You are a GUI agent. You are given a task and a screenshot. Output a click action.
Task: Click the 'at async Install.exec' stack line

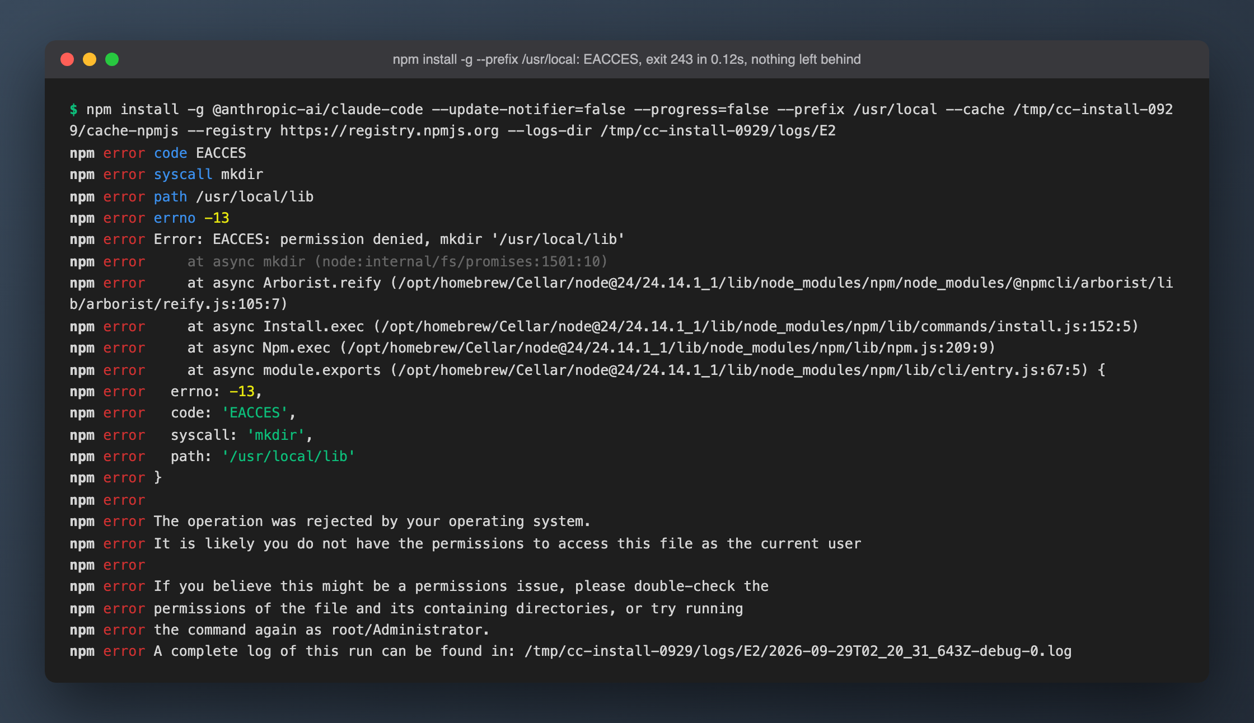point(604,326)
